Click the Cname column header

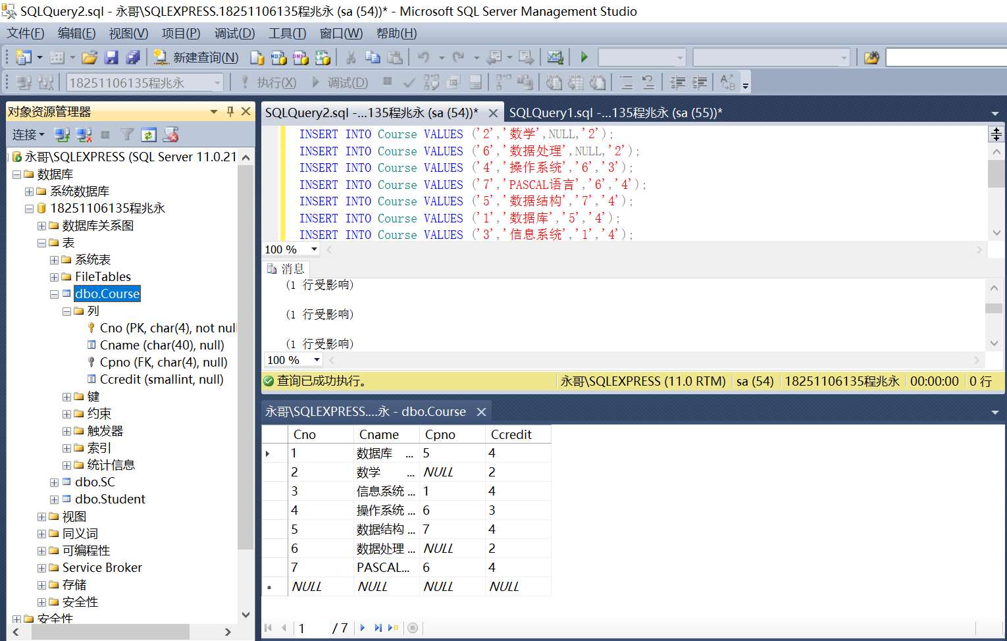point(386,434)
